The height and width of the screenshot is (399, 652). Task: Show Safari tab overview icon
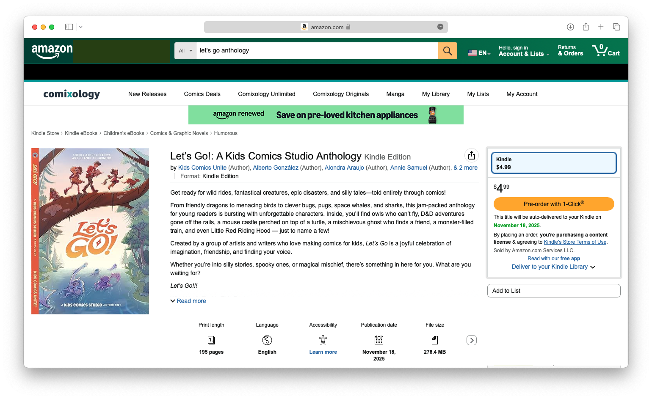click(x=616, y=27)
